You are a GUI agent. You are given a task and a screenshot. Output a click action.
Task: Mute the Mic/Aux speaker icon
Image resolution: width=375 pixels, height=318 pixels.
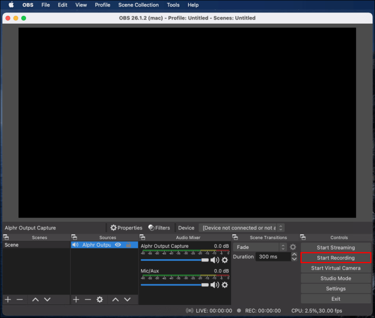[x=215, y=285]
